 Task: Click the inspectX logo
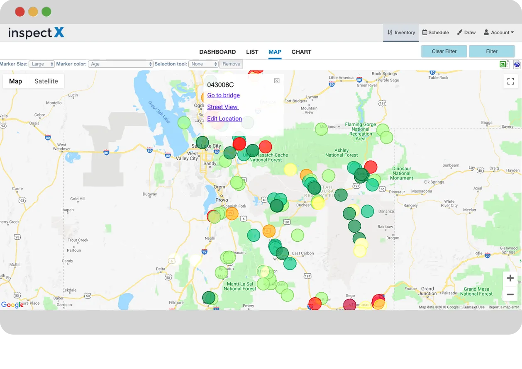(x=37, y=33)
